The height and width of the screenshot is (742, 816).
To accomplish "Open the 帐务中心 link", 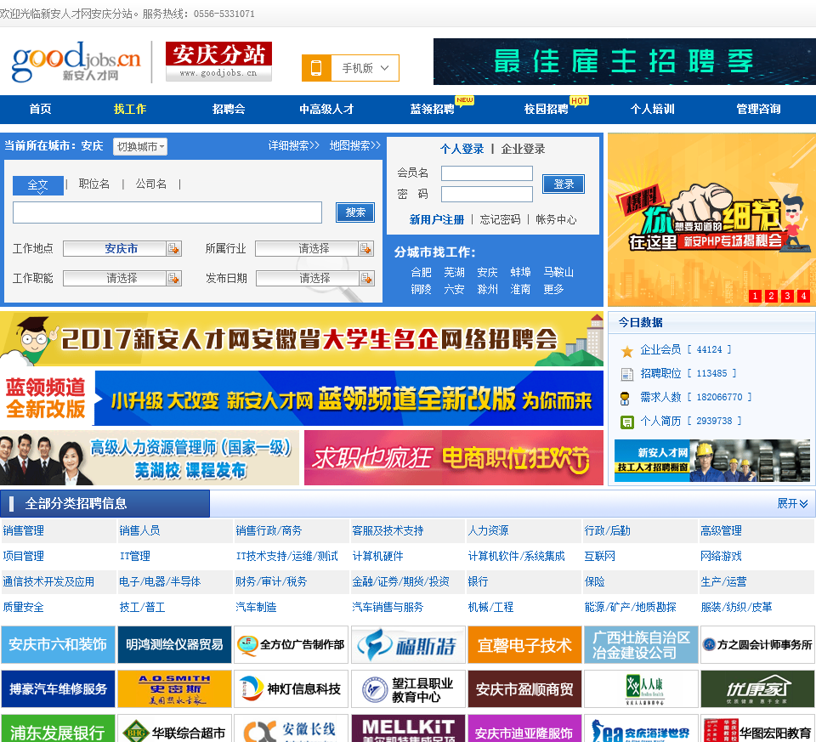I will [556, 219].
